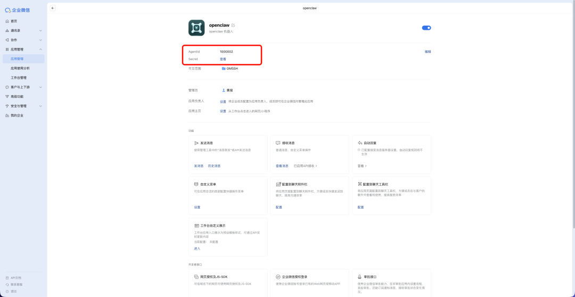Expand the 客户与上下游 menu chevron
The height and width of the screenshot is (297, 575).
[x=40, y=87]
